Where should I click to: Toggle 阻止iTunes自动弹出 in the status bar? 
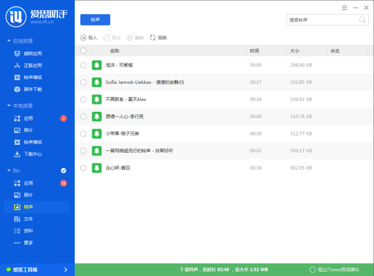313,270
